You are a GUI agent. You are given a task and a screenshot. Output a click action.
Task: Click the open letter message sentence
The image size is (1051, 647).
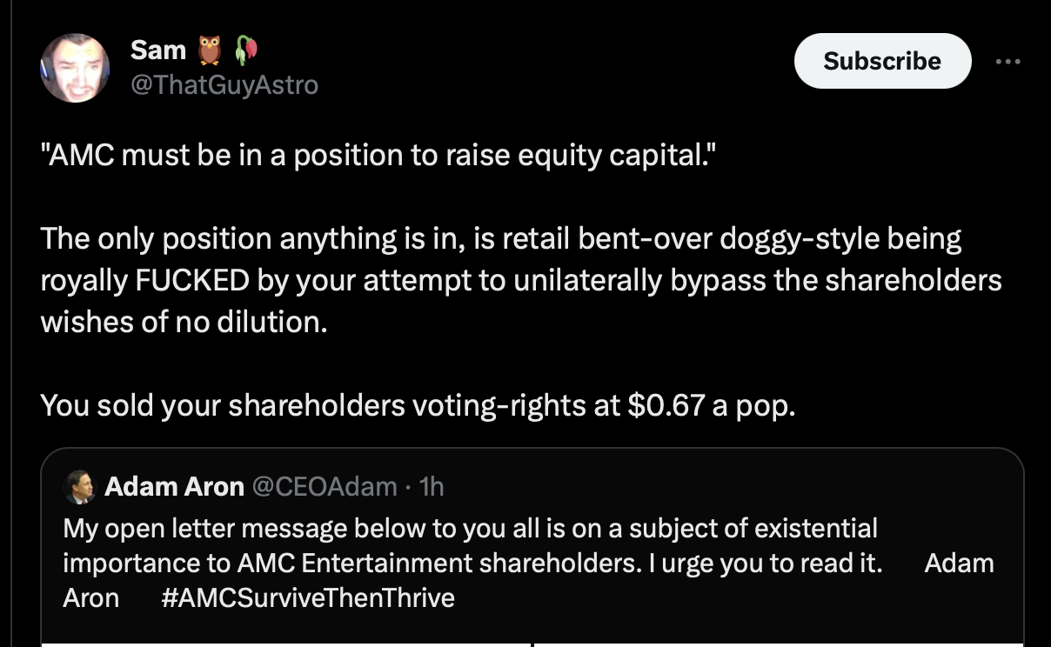pyautogui.click(x=470, y=527)
